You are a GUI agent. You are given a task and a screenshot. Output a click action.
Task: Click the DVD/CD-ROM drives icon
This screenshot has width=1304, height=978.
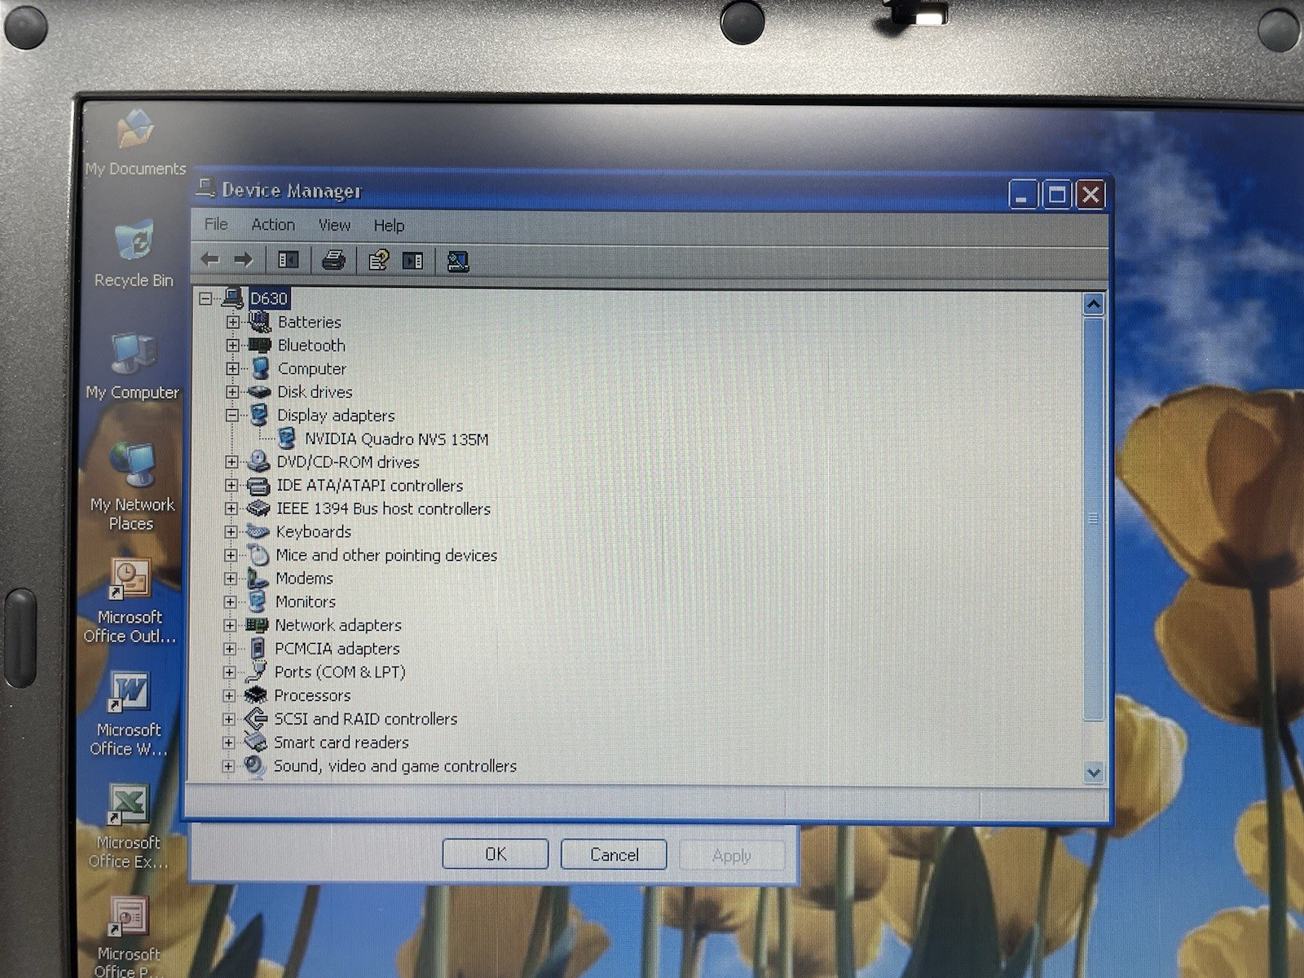[258, 462]
